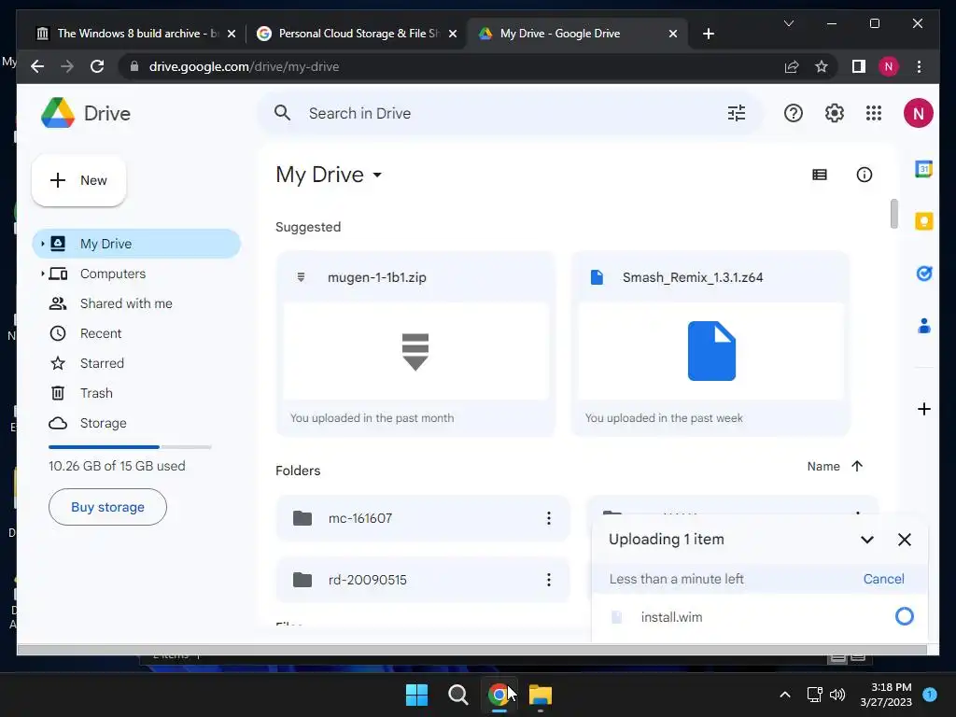The height and width of the screenshot is (717, 956).
Task: Open more actions for rd-20090515 folder
Action: click(549, 580)
